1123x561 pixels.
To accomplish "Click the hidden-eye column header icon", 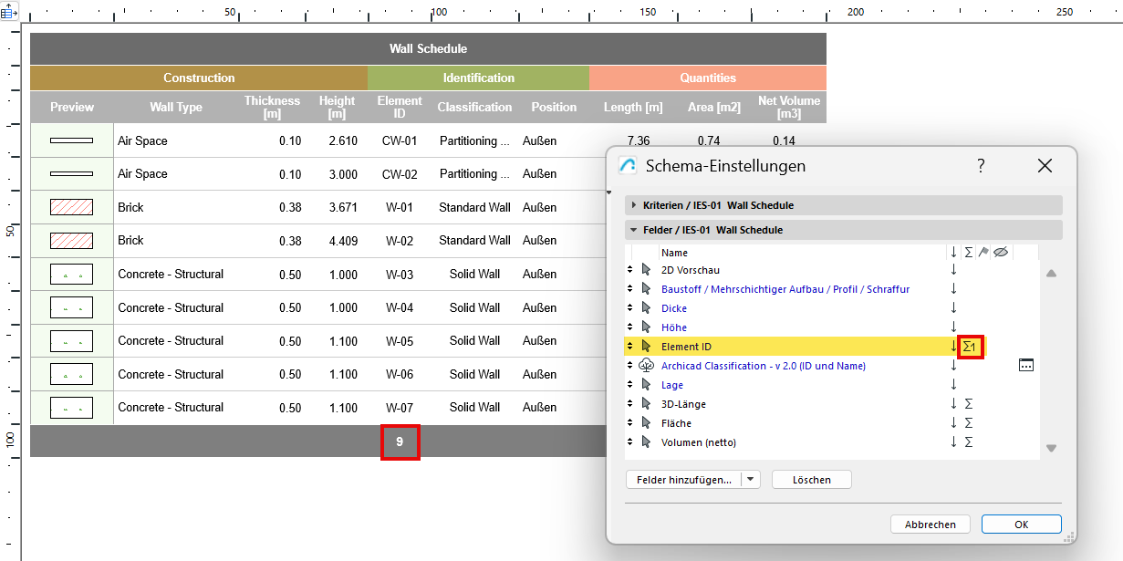I will click(1000, 252).
